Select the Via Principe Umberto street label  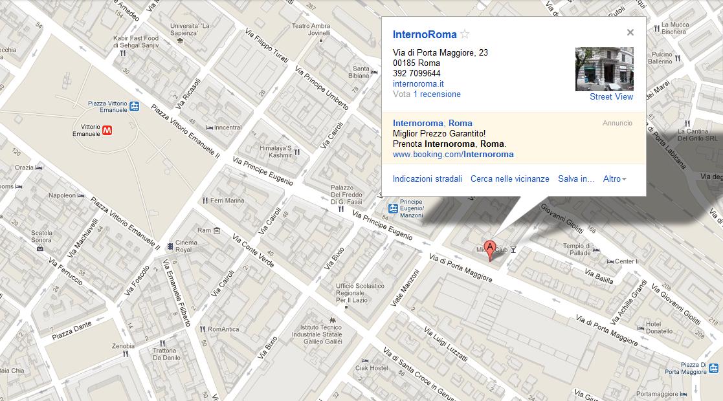coord(322,88)
